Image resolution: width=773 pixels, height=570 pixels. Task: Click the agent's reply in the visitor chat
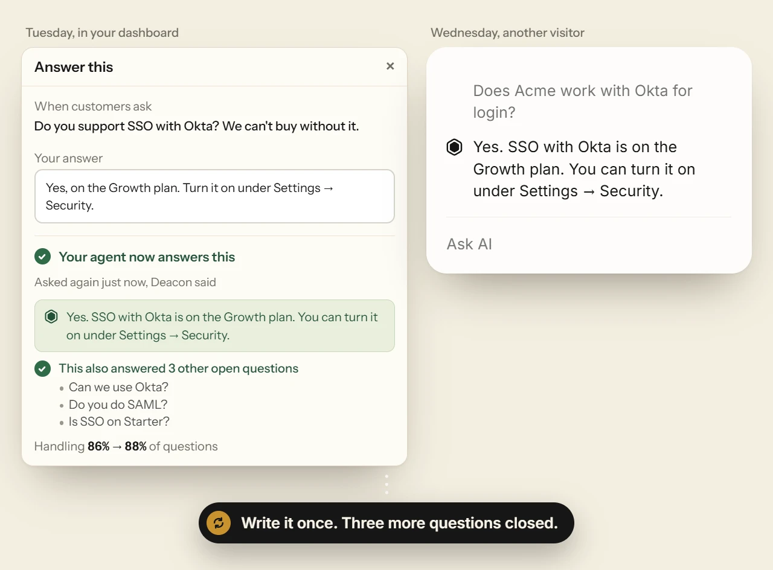(584, 169)
